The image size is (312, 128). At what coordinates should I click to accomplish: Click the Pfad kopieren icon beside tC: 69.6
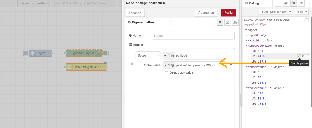pos(299,56)
